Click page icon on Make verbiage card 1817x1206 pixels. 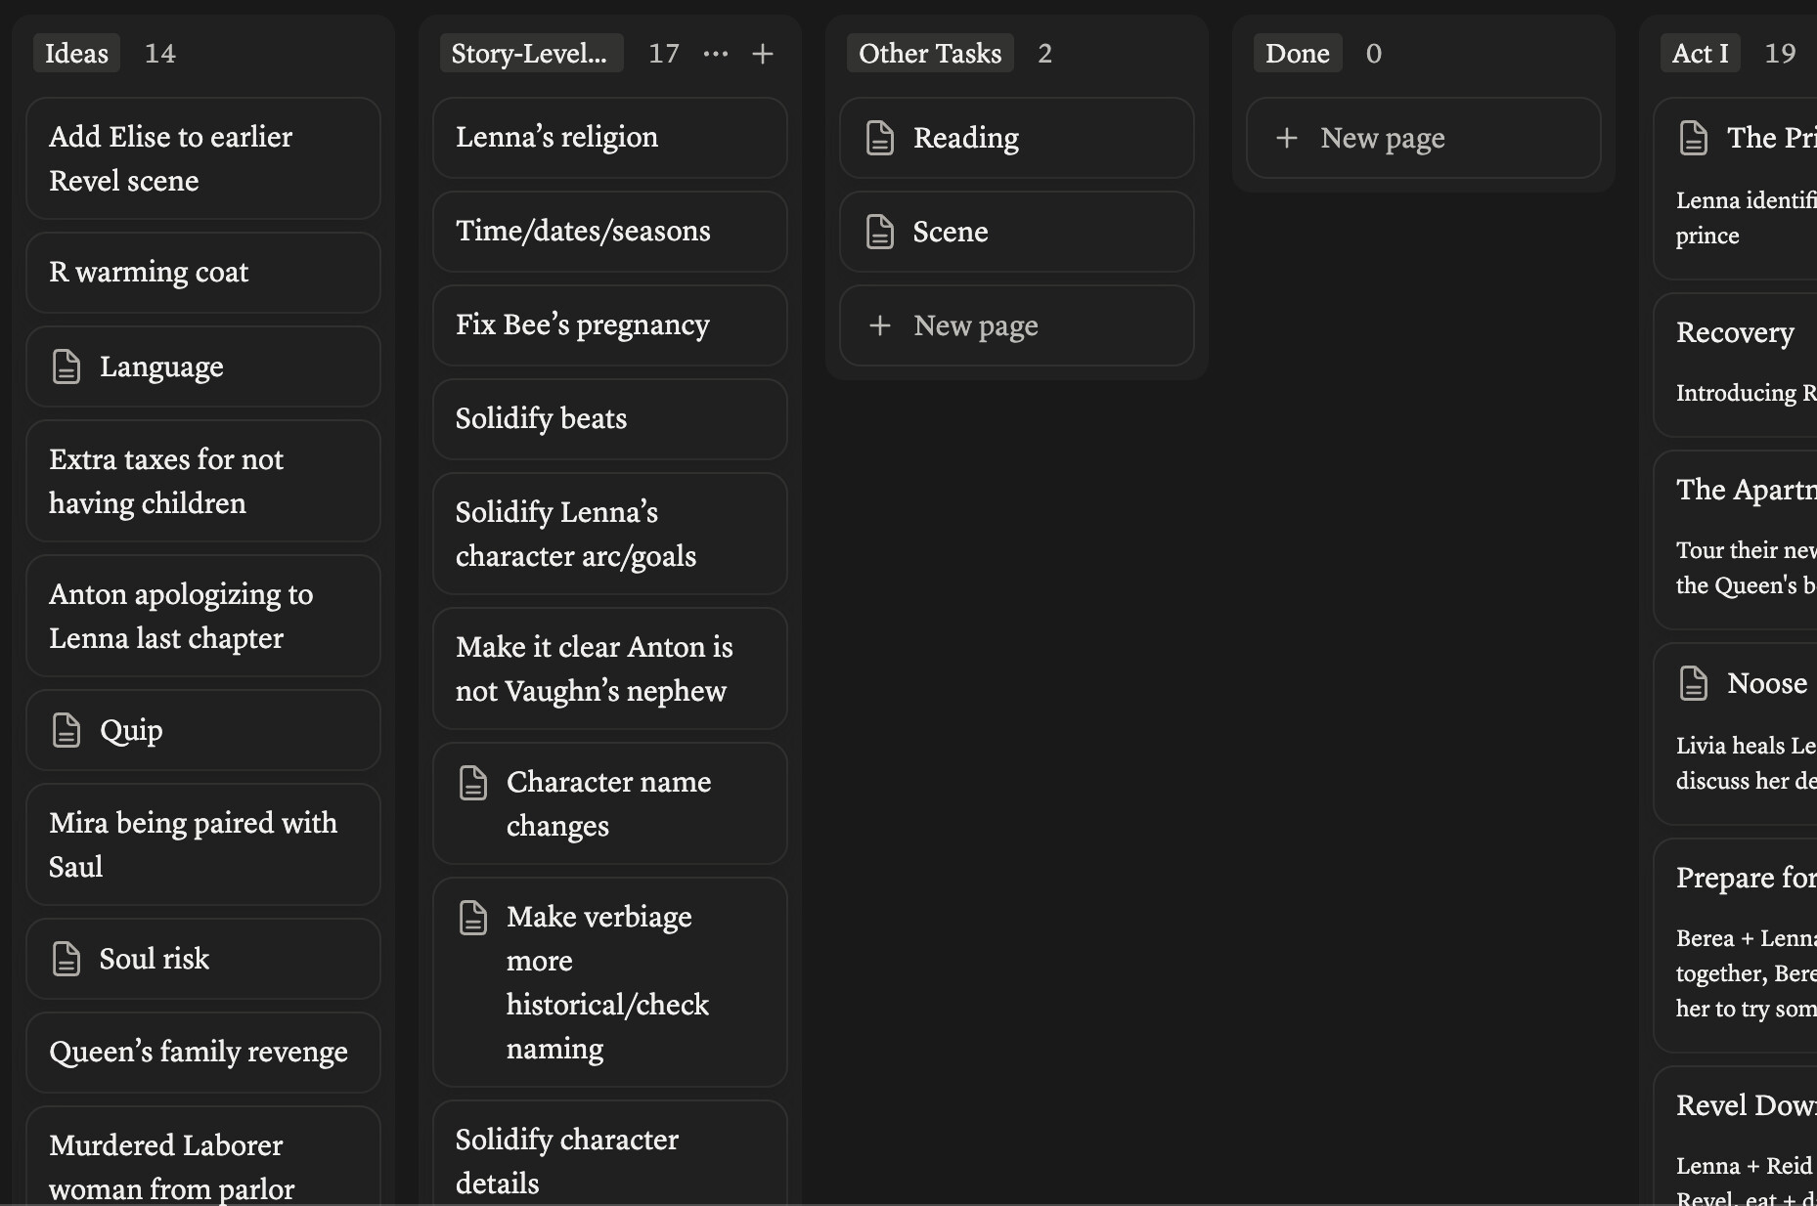click(x=472, y=918)
